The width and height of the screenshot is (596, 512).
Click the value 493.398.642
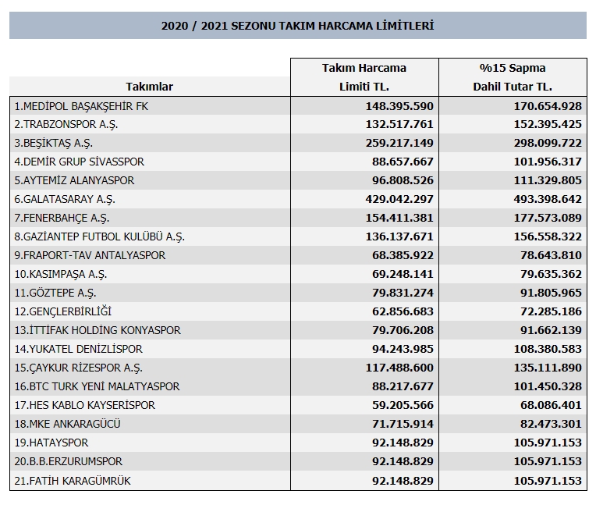[x=548, y=199]
